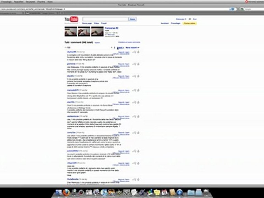264x198 pixels.
Task: Click the third video thumbnail
Action: 97,31
